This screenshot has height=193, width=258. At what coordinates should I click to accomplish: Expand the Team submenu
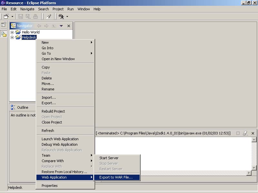[65, 155]
